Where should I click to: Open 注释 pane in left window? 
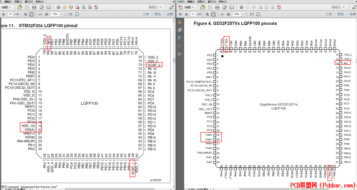click(170, 14)
